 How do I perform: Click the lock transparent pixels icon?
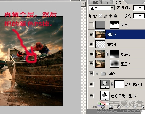(101, 16)
